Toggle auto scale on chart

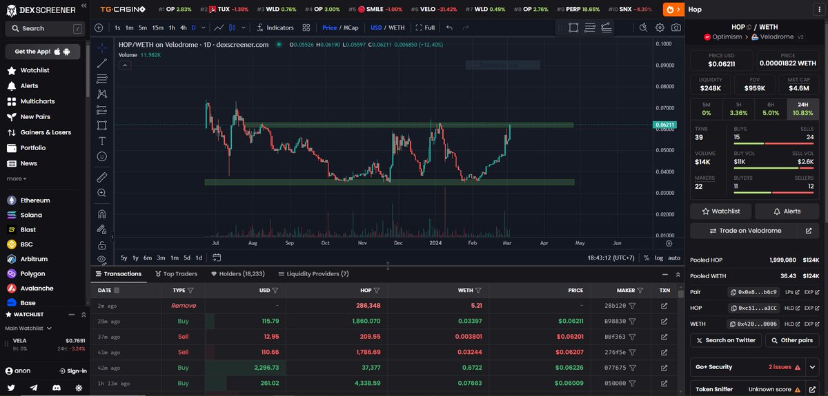674,258
